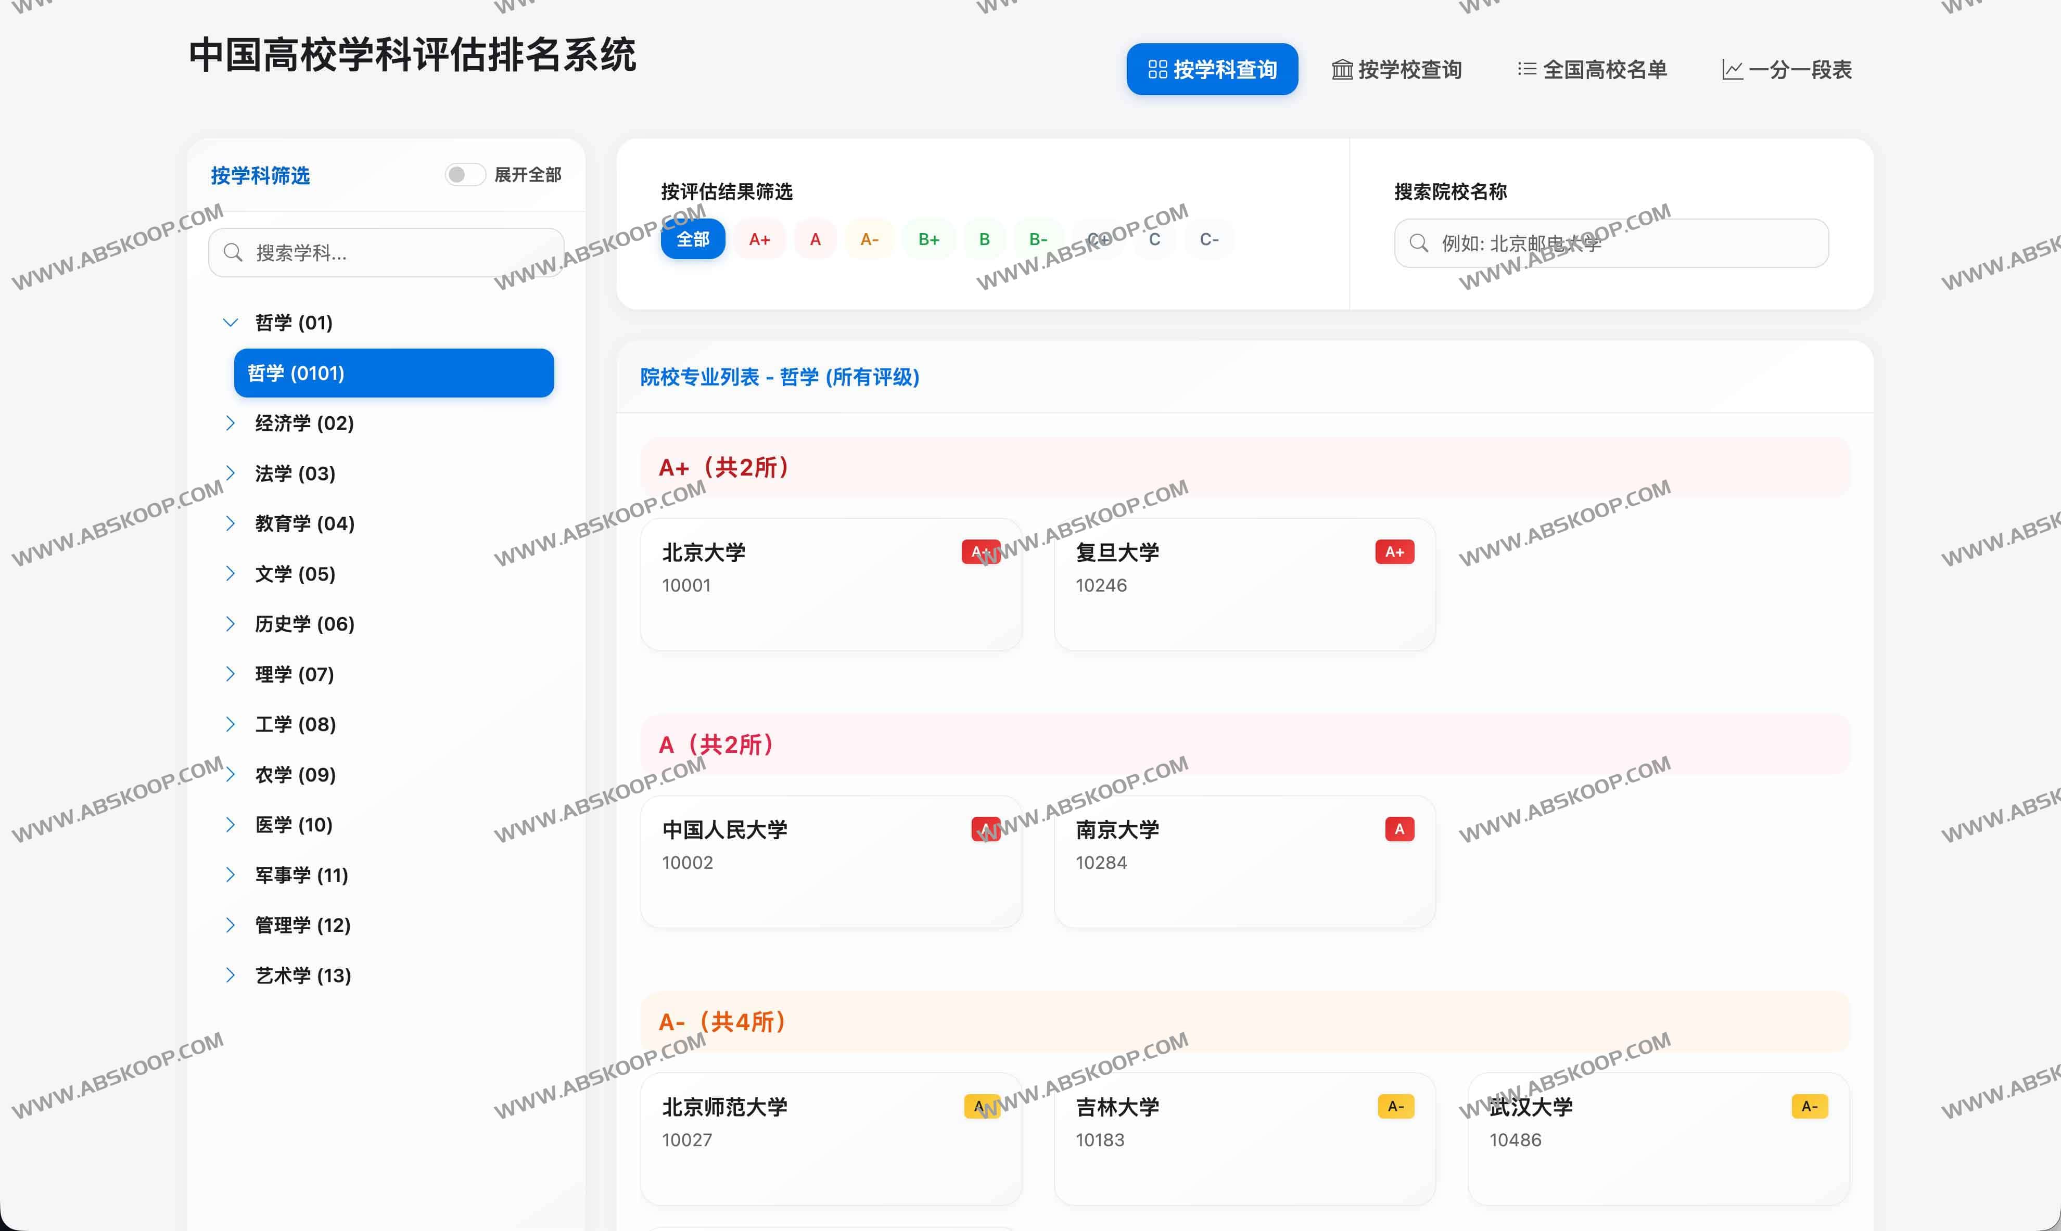
Task: Toggle the 展开全部 switch
Action: (x=465, y=174)
